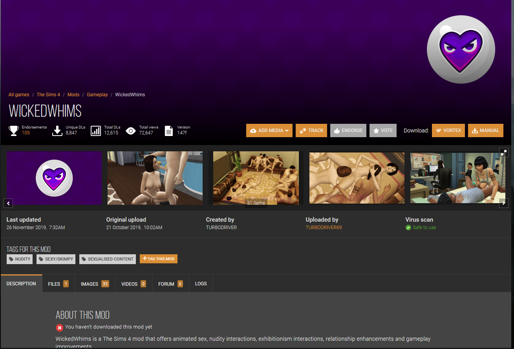Viewport: 514px width, 349px height.
Task: Go to The Sims 4 breadcrumb
Action: [x=48, y=95]
